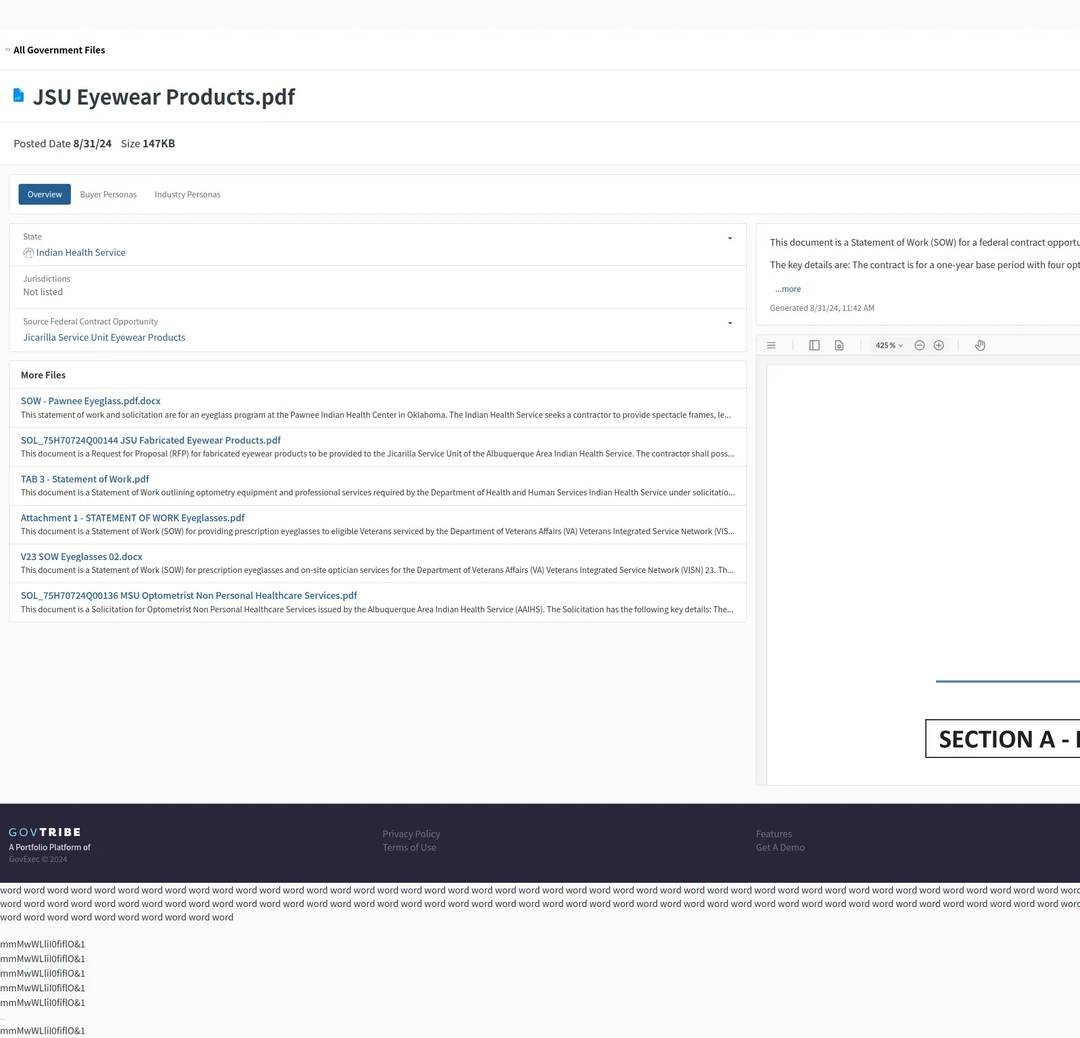Open Attachment 1 - STATEMENT OF WORK Eyeglasses.pdf
Viewport: 1080px width, 1038px height.
(133, 518)
